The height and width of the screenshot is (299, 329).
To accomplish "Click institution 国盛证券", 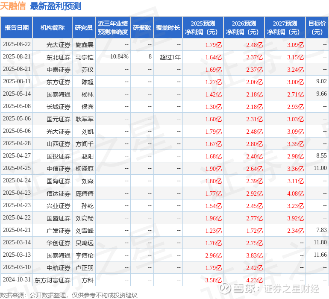I will point(59,218).
